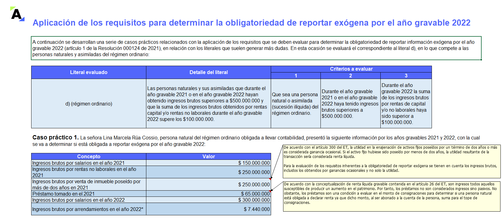Click 'Ingresos brutos por venta de inmueble' concept cell

pos(89,184)
